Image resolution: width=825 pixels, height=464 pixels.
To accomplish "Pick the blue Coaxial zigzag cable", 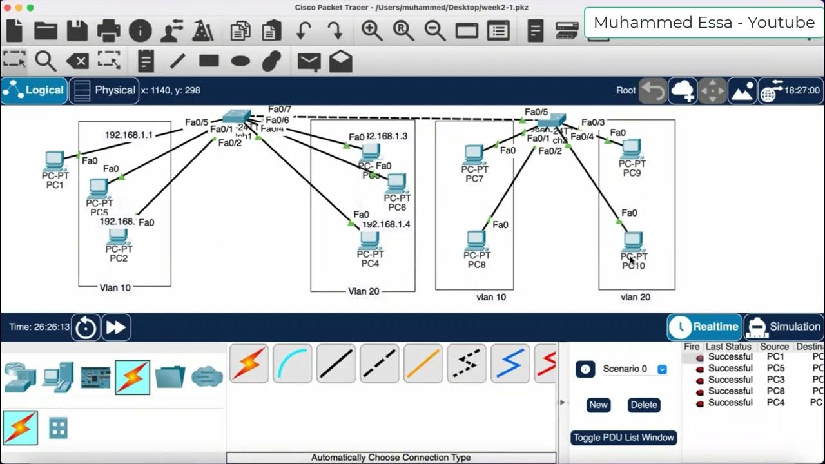I will coord(510,363).
